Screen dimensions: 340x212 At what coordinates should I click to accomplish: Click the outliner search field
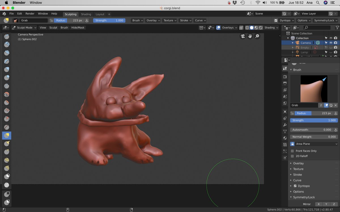[317, 28]
